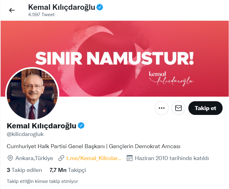
Task: Click verified badge next to profile name
Action: point(81,126)
